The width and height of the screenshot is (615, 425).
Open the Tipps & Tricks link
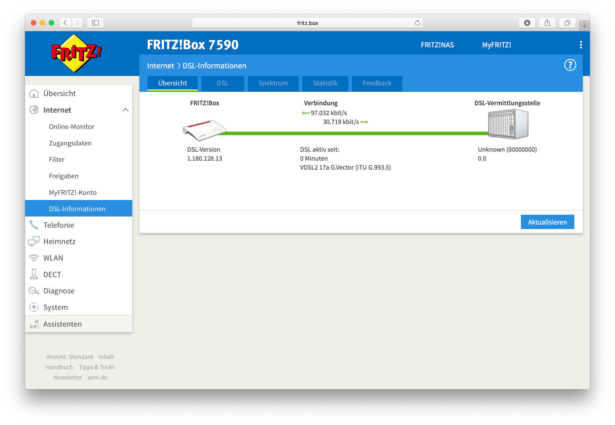97,367
